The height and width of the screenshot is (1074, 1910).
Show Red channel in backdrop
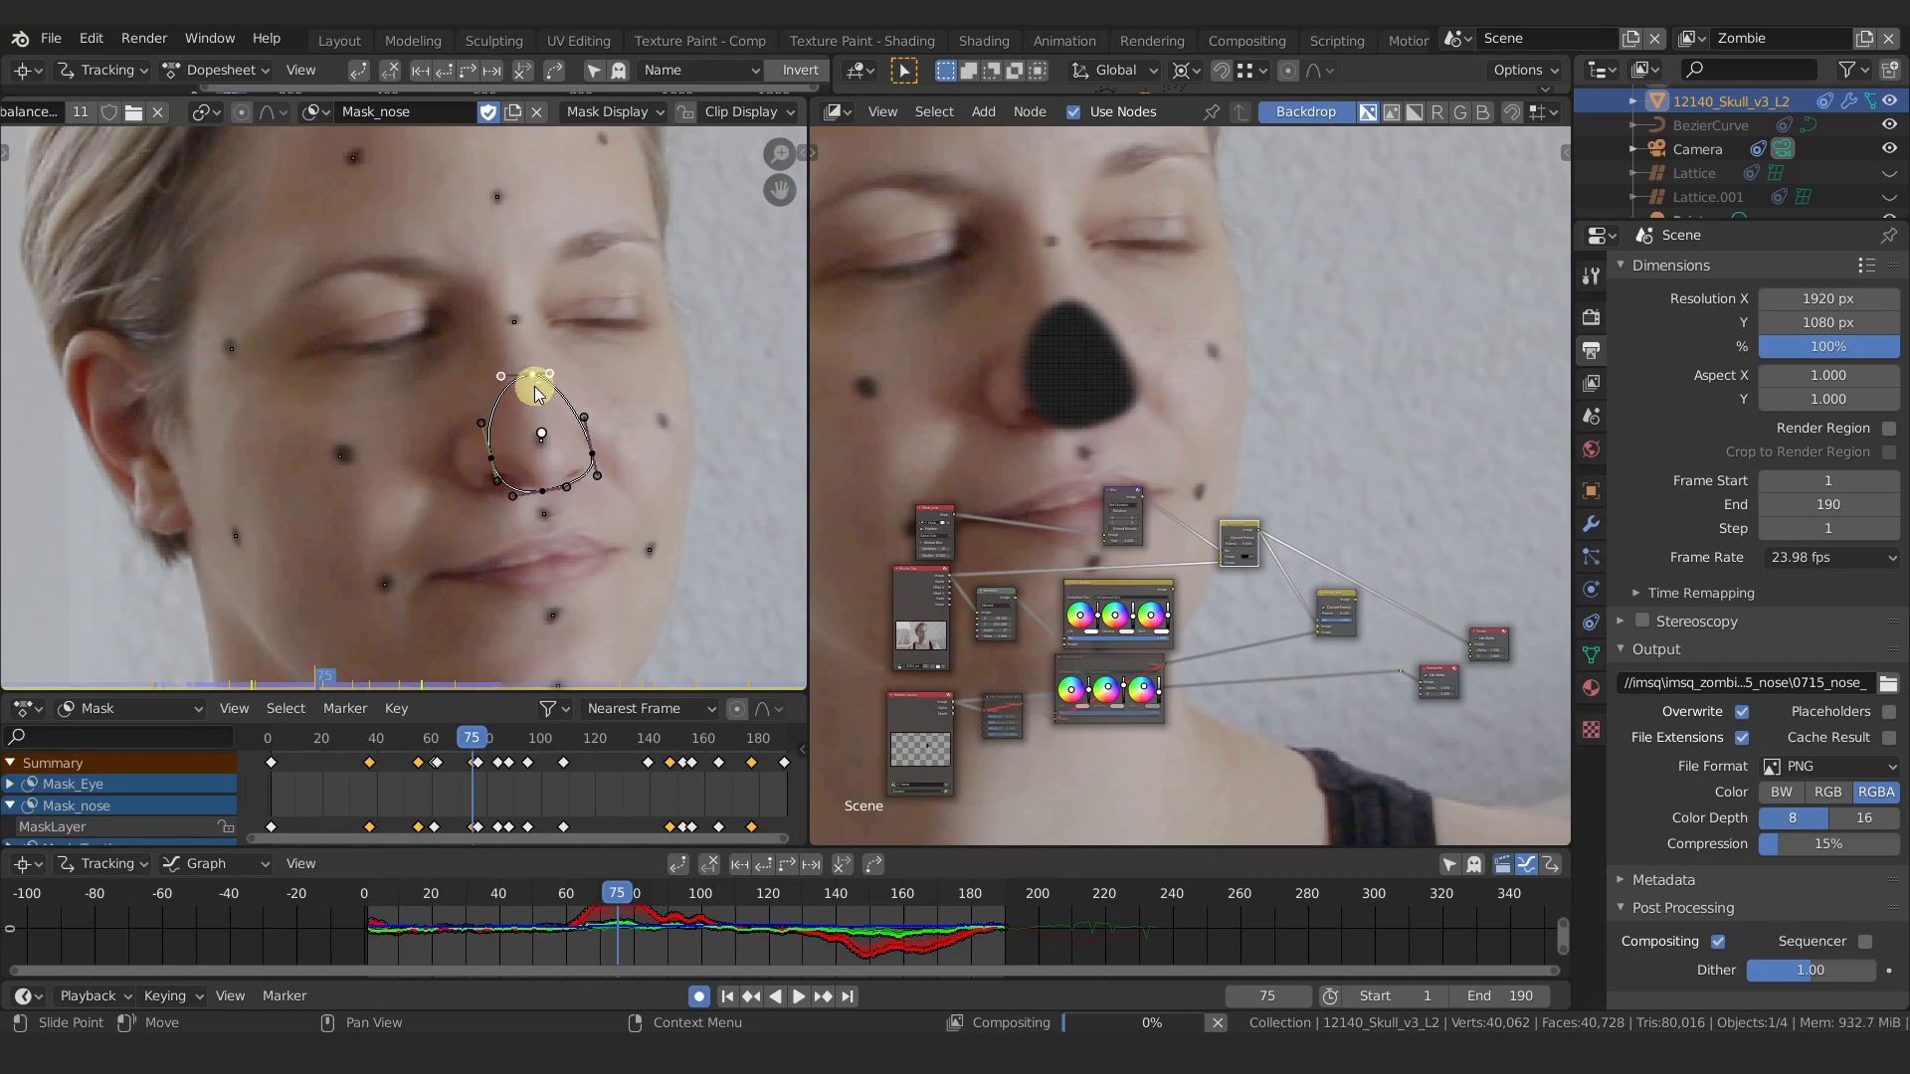coord(1436,112)
